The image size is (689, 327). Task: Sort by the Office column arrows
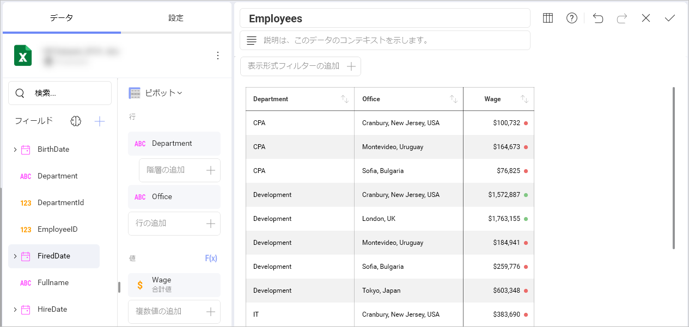pyautogui.click(x=454, y=99)
